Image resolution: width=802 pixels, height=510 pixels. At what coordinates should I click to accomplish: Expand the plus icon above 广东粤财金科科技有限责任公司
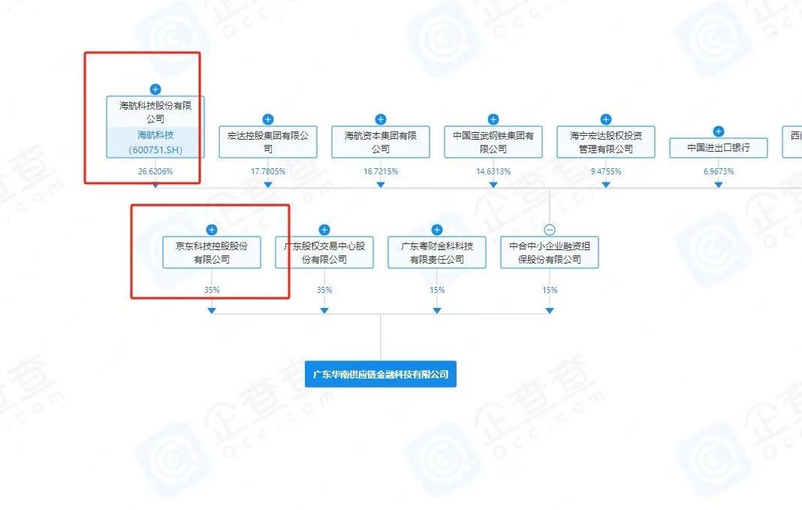[437, 230]
